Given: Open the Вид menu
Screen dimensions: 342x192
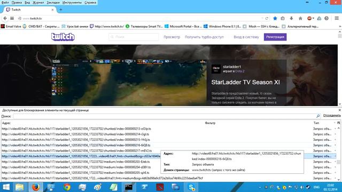Looking at the screenshot, I should coord(27,2).
